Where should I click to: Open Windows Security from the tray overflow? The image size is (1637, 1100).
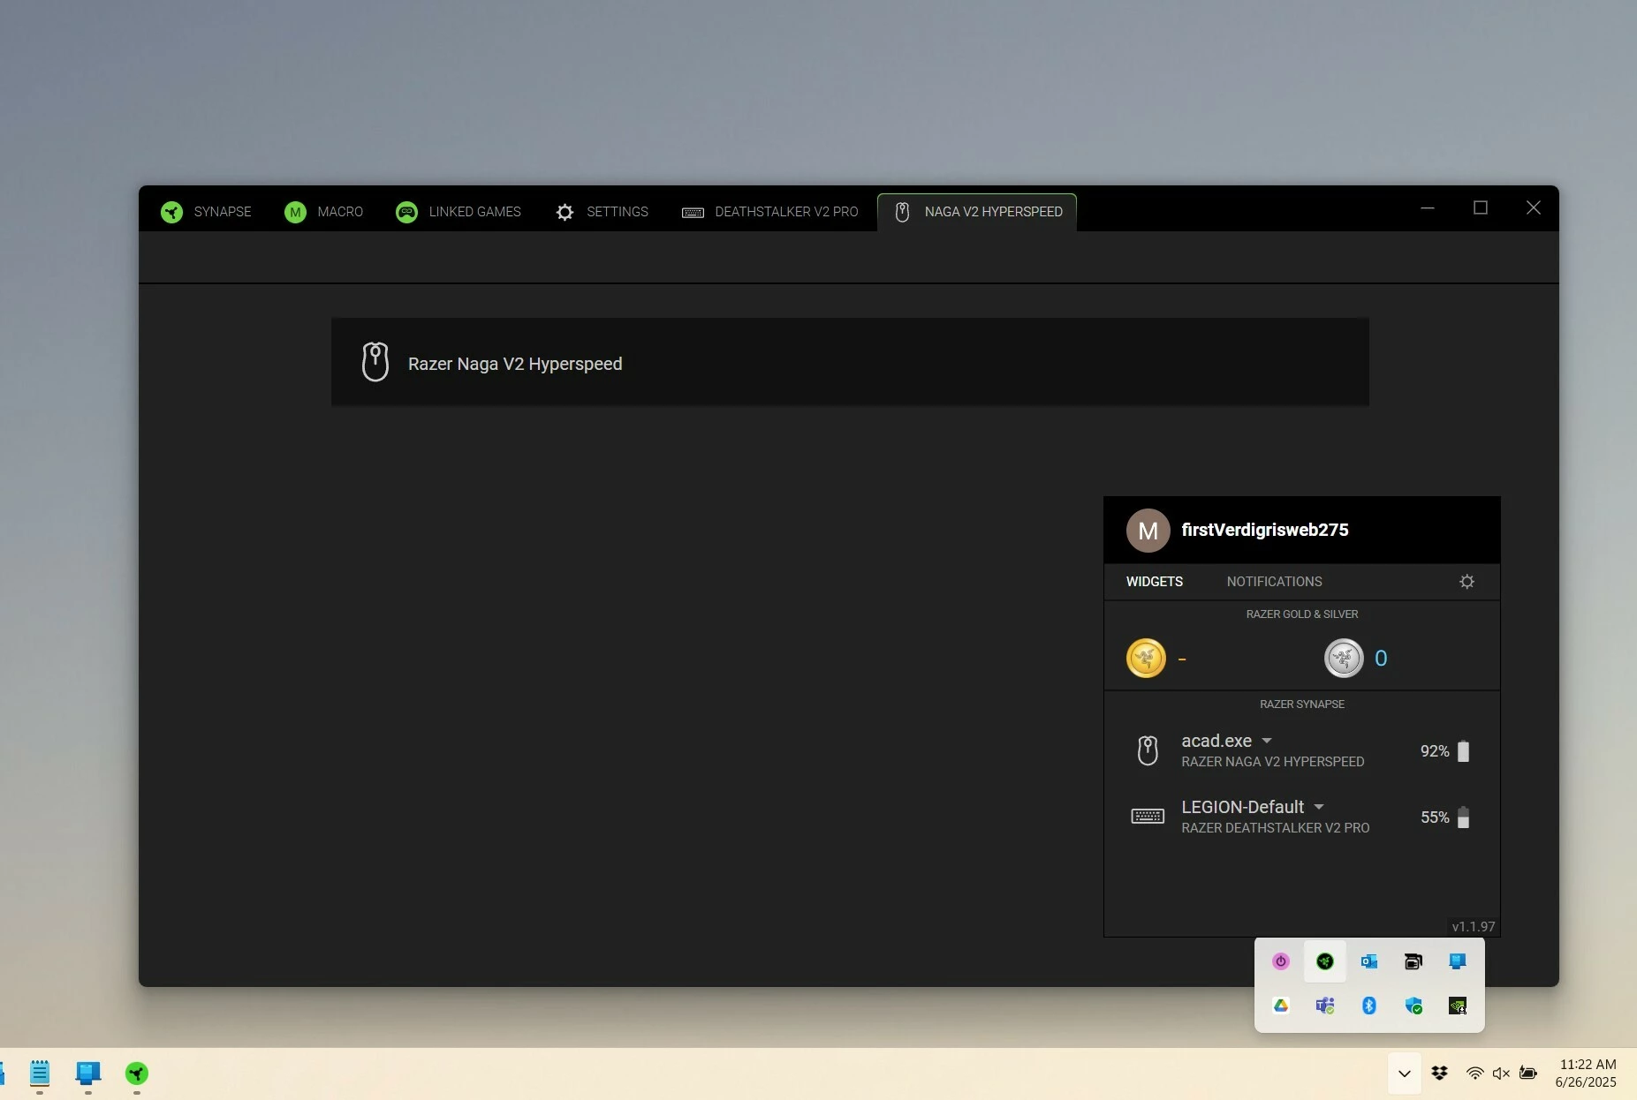coord(1413,1006)
